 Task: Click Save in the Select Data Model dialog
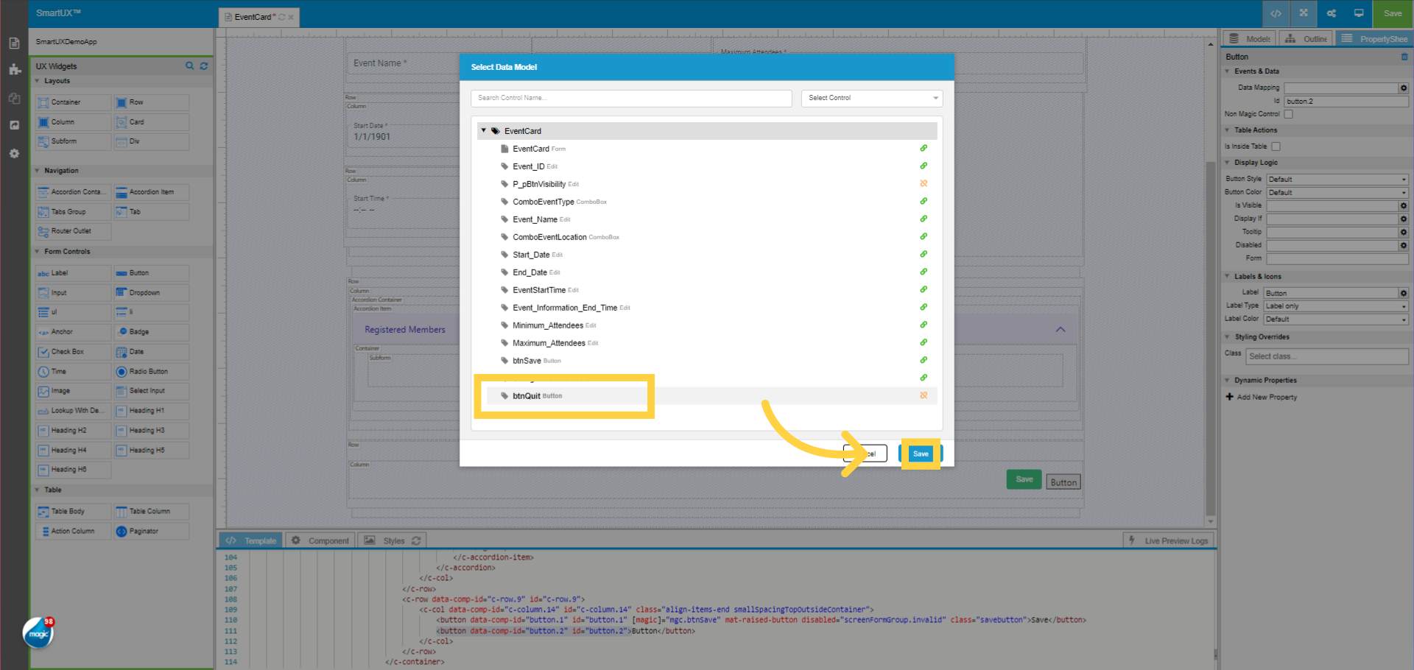[x=921, y=454]
